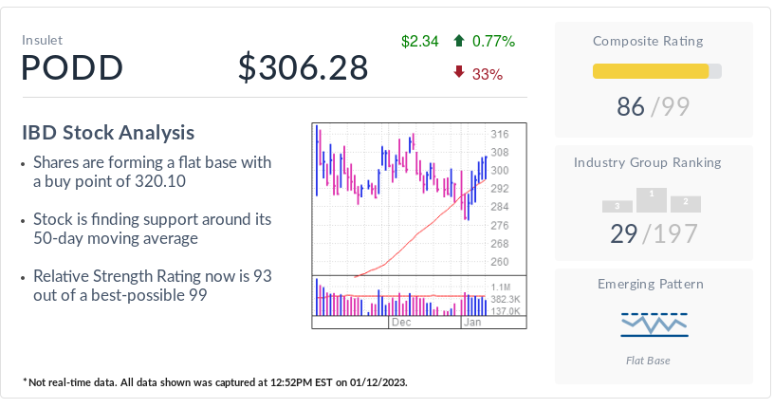The image size is (774, 408).
Task: Click the volume bars below chart
Action: (399, 302)
